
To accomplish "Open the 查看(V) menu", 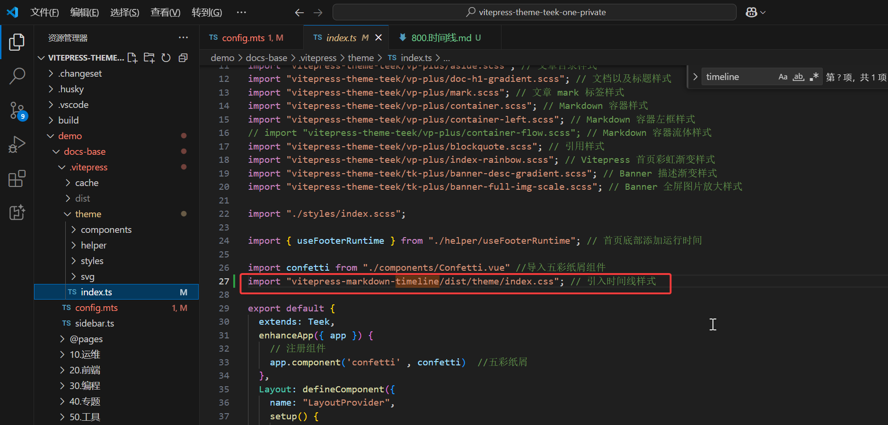I will tap(166, 12).
